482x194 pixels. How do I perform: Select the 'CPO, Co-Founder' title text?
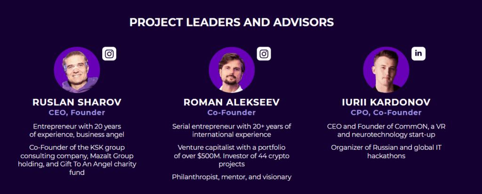click(386, 113)
